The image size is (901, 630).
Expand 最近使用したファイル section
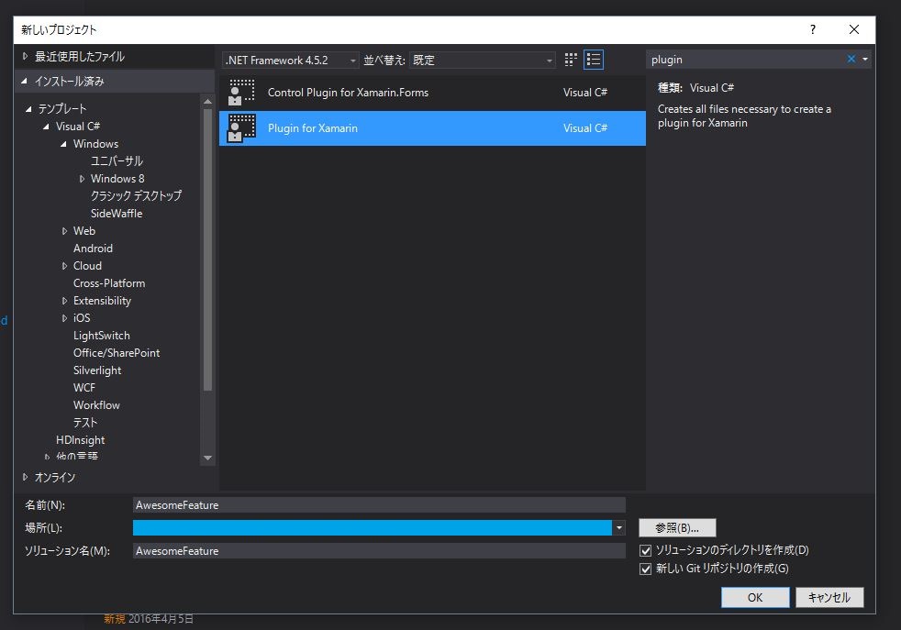[x=25, y=56]
